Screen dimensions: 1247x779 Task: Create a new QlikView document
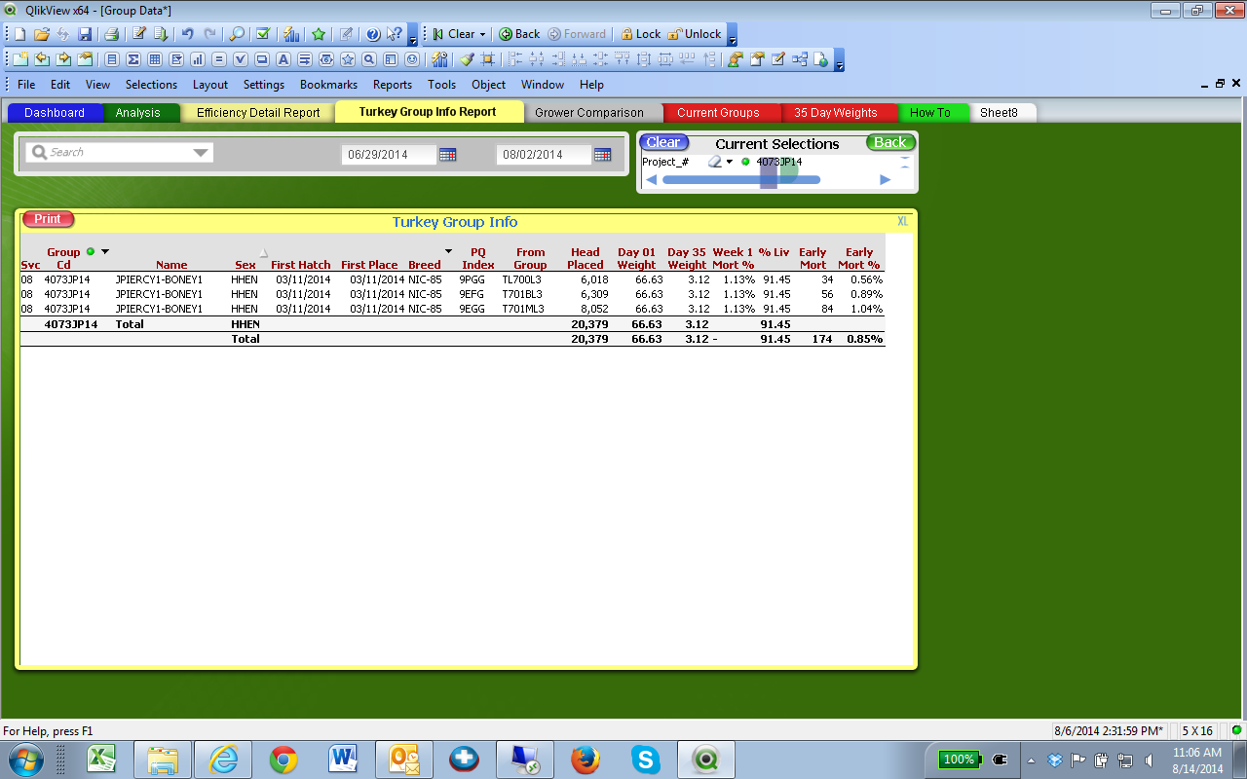coord(20,34)
